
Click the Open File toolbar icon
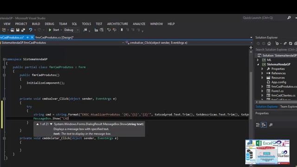[13, 30]
